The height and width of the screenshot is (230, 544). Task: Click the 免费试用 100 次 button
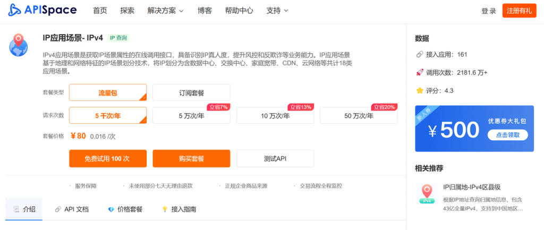coord(108,158)
